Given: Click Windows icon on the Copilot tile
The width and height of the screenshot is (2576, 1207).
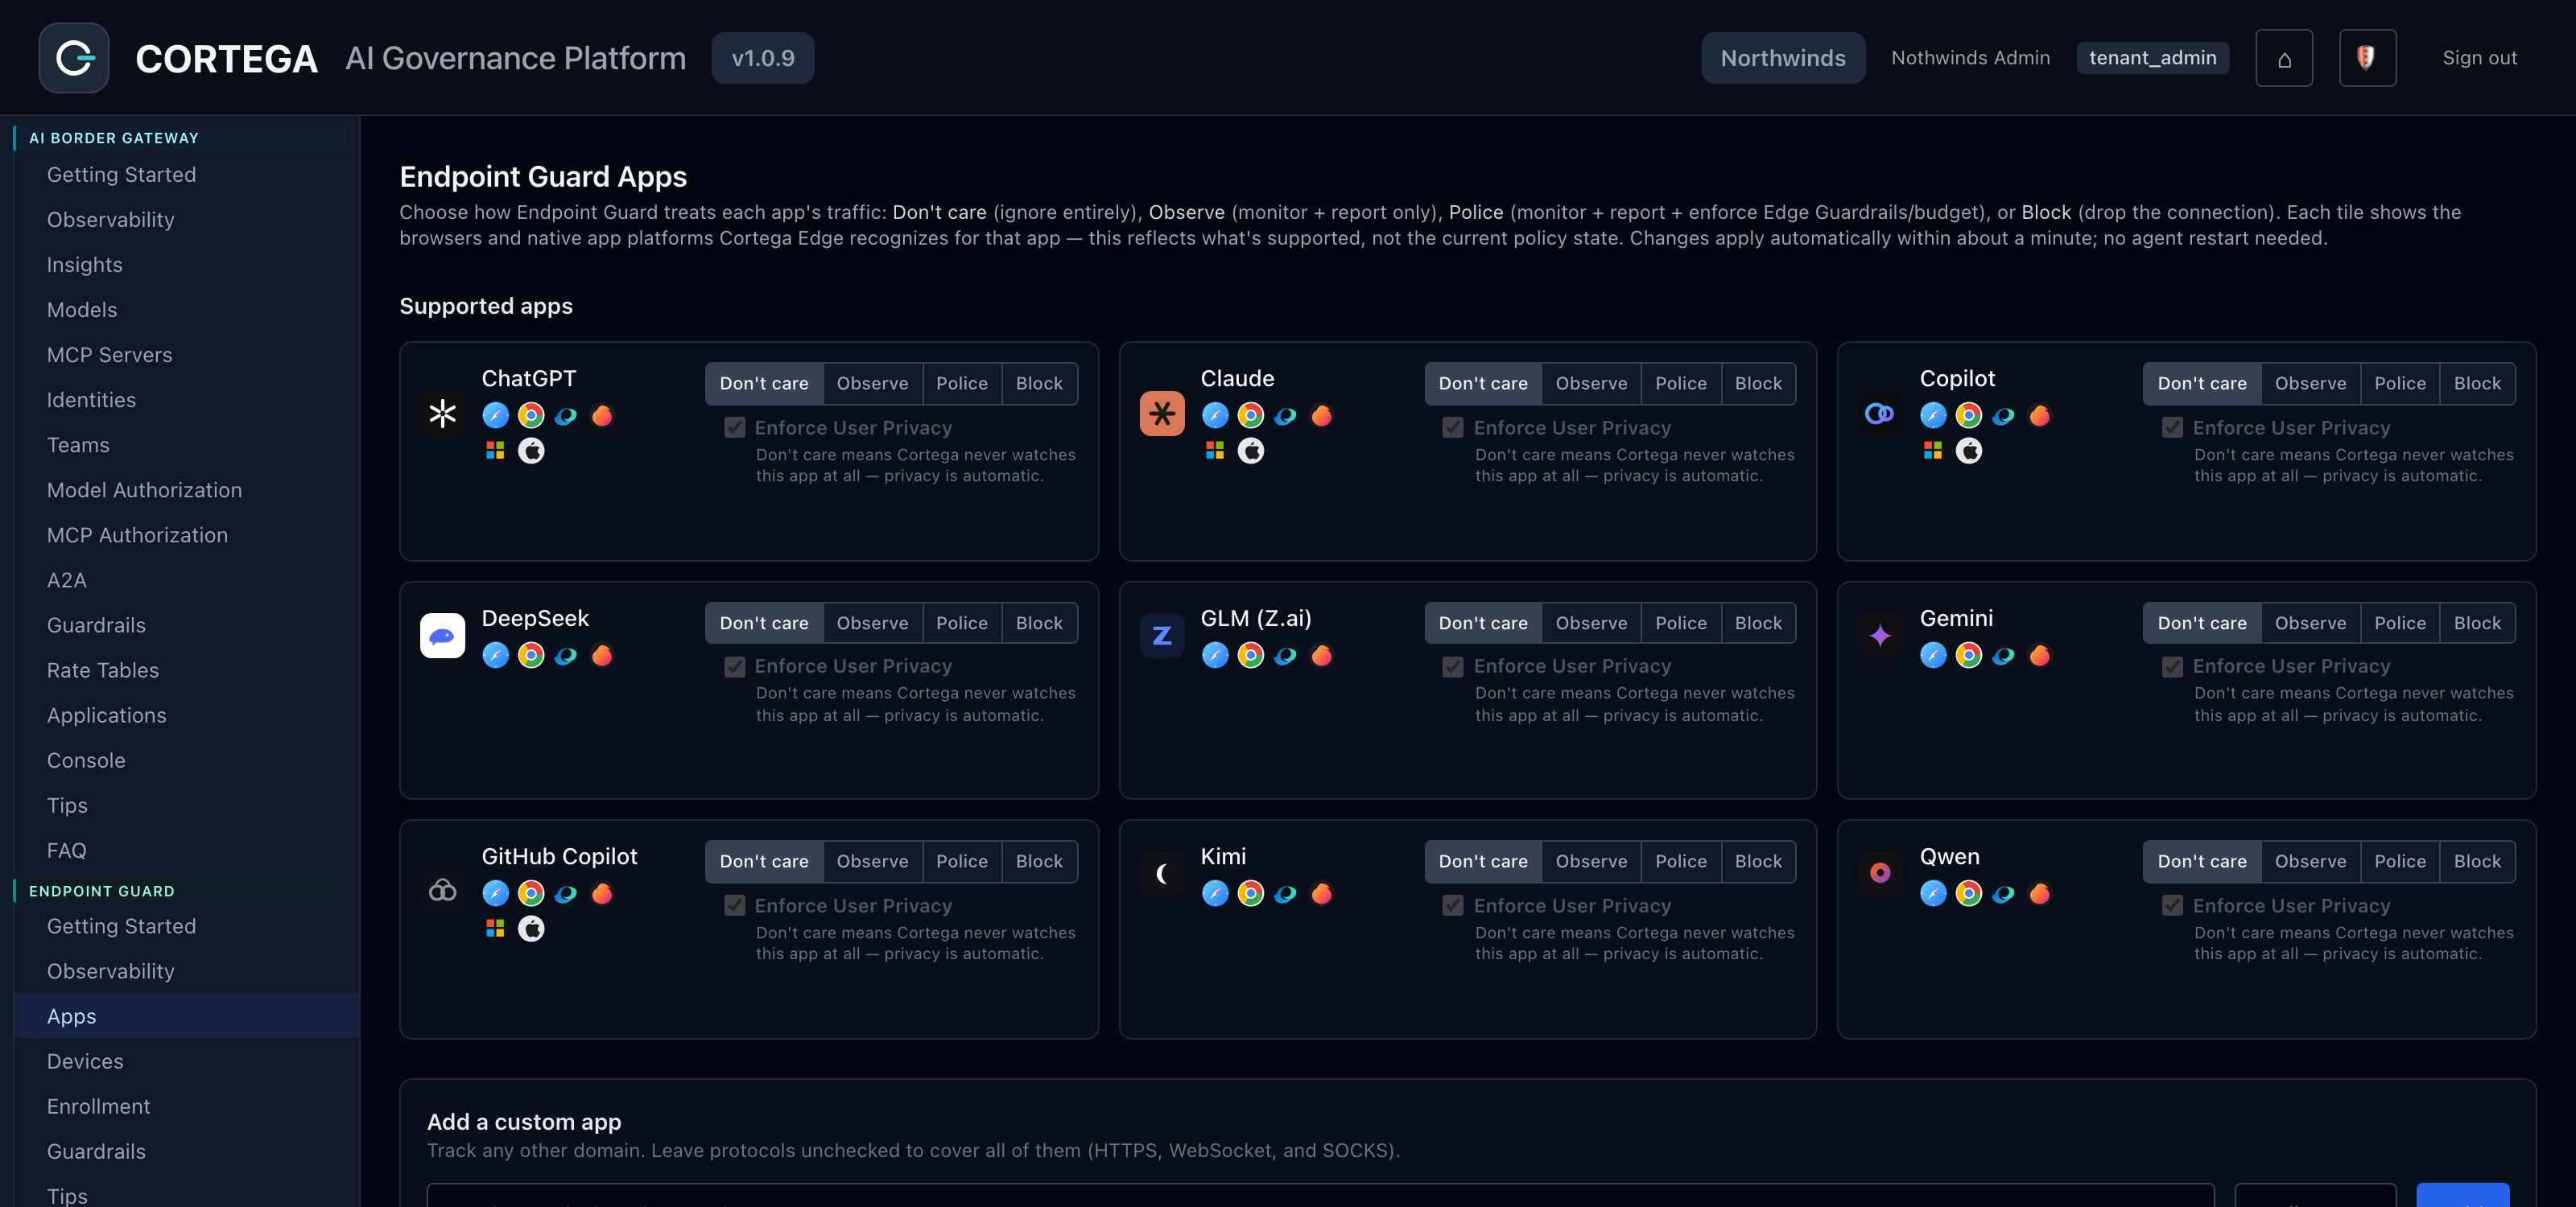Looking at the screenshot, I should click(x=1932, y=451).
